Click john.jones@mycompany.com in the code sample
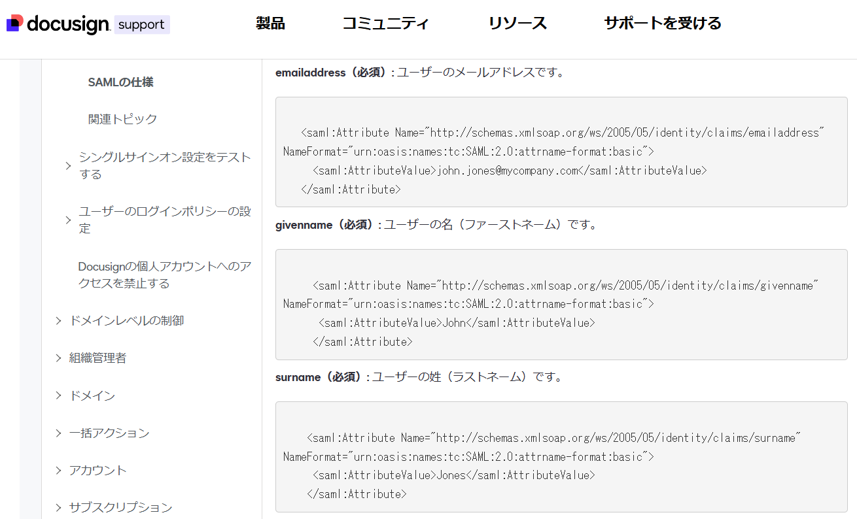Viewport: 857px width, 519px height. tap(508, 171)
